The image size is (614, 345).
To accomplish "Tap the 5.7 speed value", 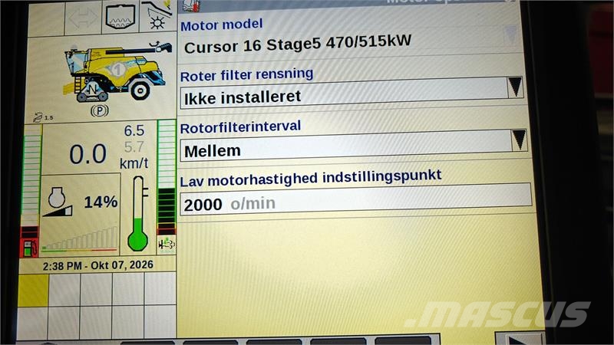I will coord(134,147).
